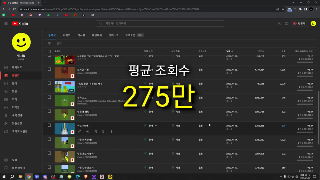Open the filter icon above the video list
Screen dimensions: 320x180
(49, 43)
